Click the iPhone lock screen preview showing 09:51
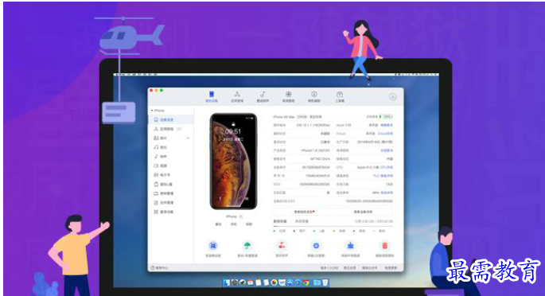 [x=234, y=162]
